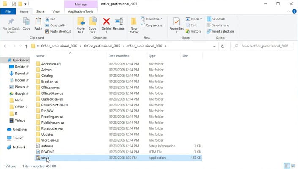Select This PC in navigation pane
This screenshot has height=169, width=298.
15,138
